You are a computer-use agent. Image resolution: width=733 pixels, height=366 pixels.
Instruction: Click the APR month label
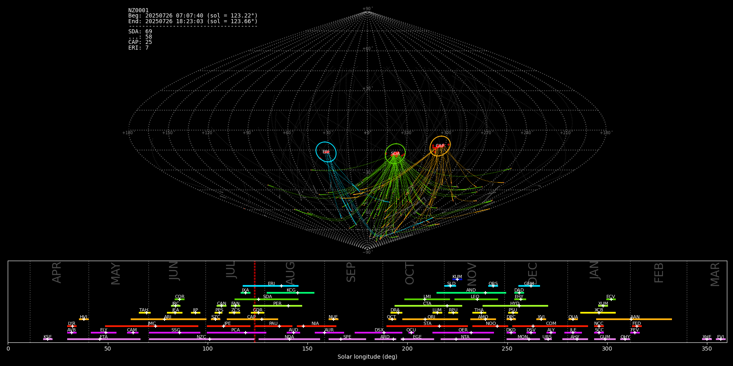click(57, 272)
